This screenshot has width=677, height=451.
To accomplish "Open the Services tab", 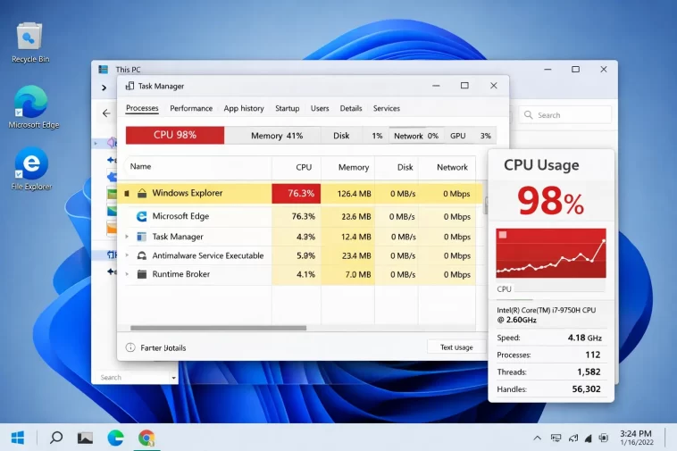I will [387, 108].
